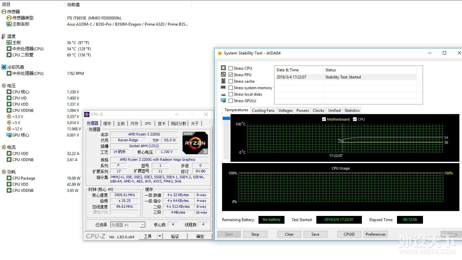Click the CPU-Z window title icon

pyautogui.click(x=87, y=114)
